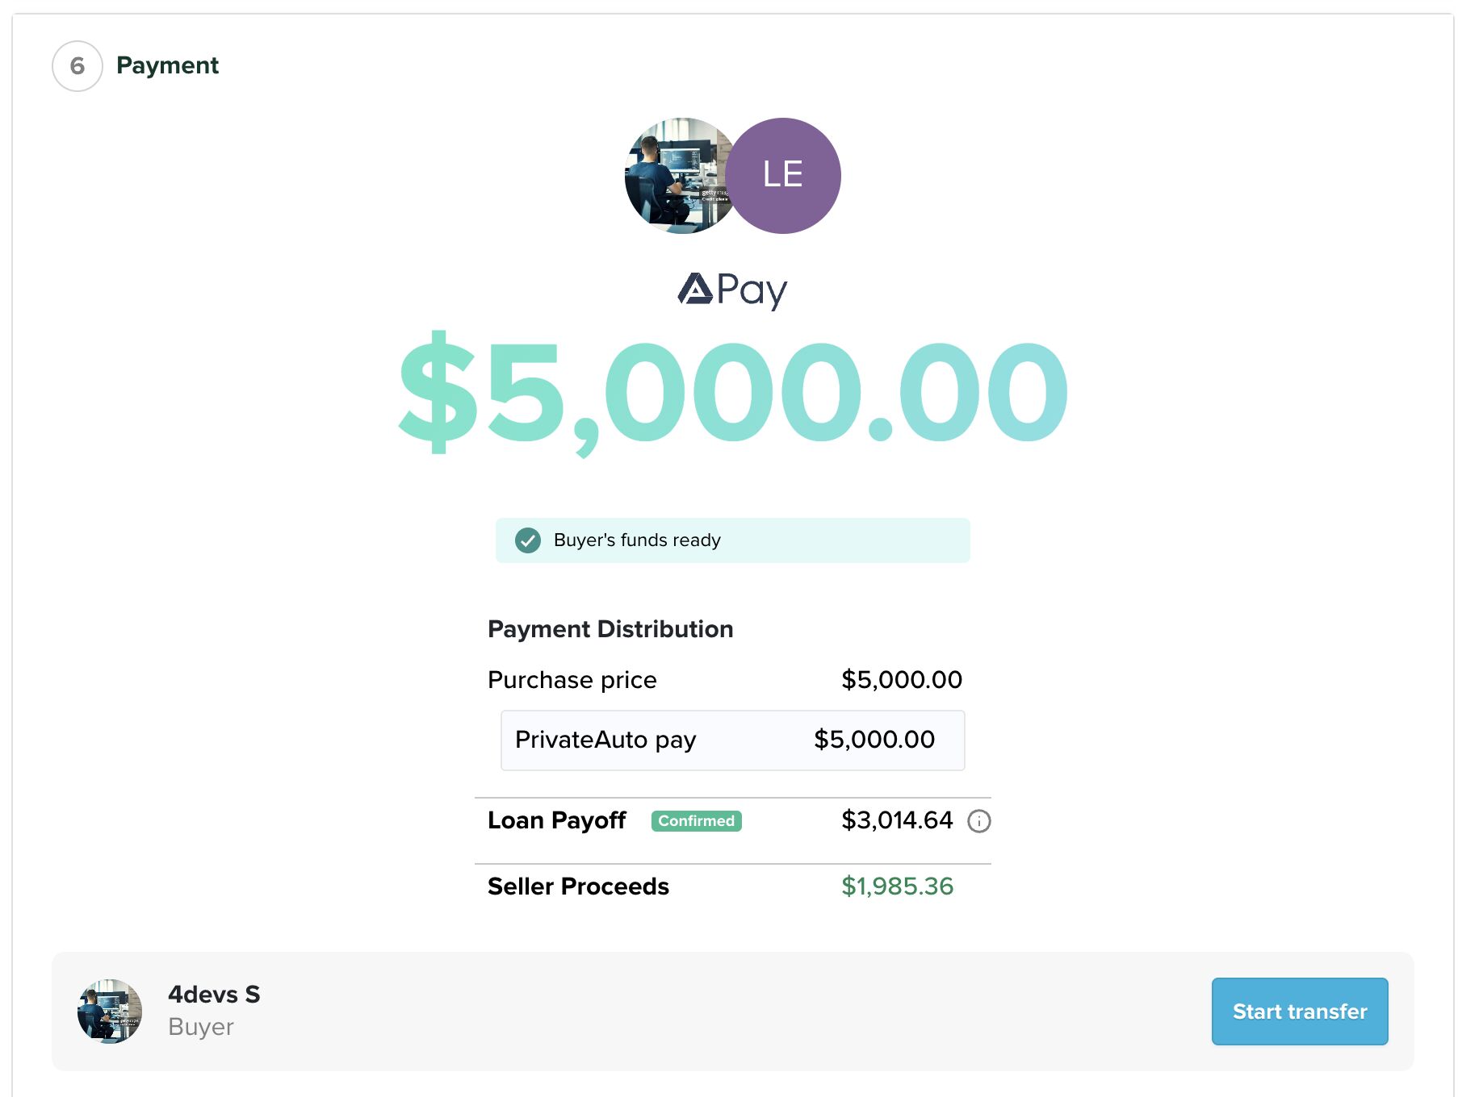
Task: Click the buyer photo avatar at top
Action: pos(677,175)
